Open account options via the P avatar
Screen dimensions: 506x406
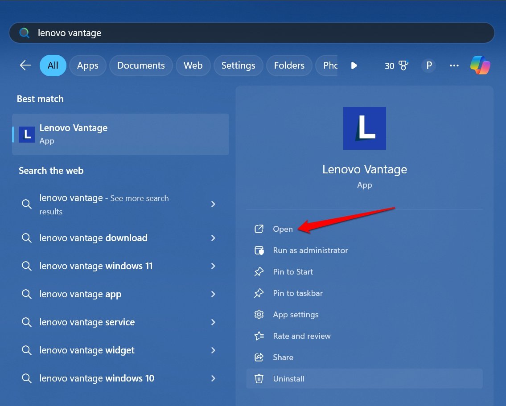pos(428,65)
